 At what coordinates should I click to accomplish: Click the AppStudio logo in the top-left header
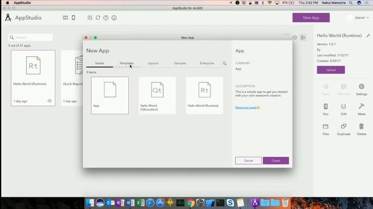coord(8,18)
